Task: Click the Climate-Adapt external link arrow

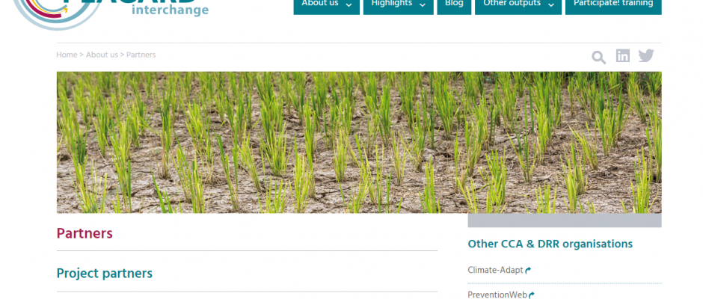Action: [x=528, y=271]
